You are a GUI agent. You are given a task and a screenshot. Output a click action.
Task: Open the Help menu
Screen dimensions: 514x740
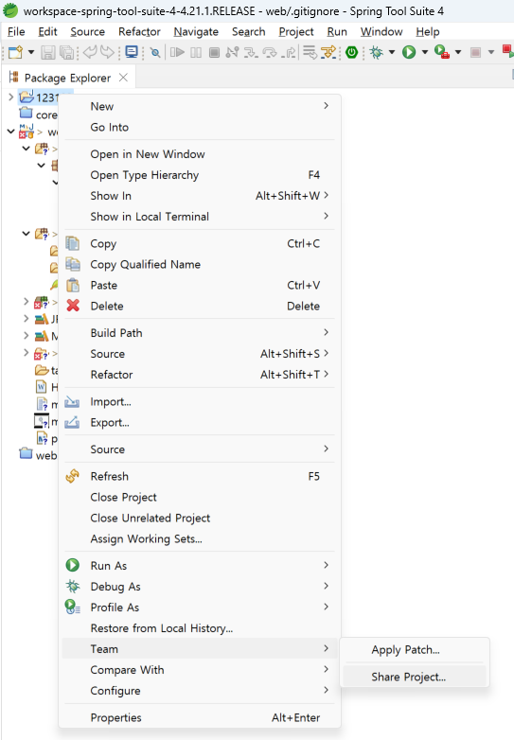(x=428, y=31)
